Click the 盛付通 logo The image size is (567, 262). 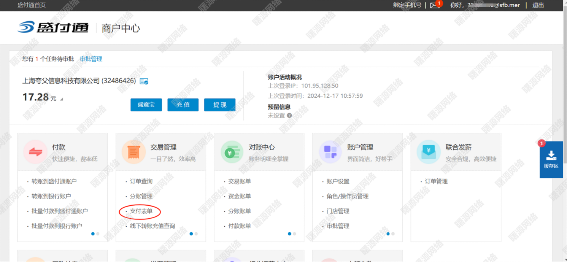53,27
